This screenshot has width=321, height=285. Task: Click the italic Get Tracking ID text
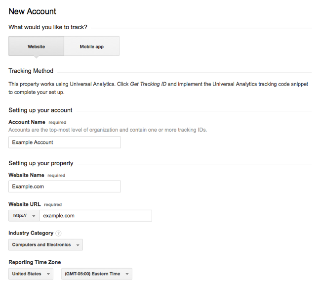[x=149, y=84]
